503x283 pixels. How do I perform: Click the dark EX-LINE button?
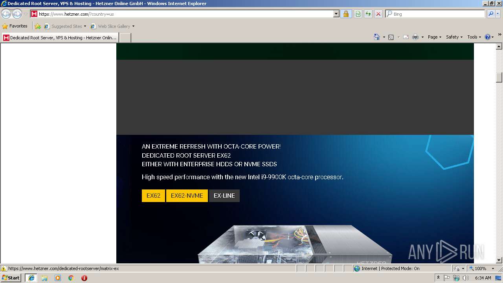224,196
